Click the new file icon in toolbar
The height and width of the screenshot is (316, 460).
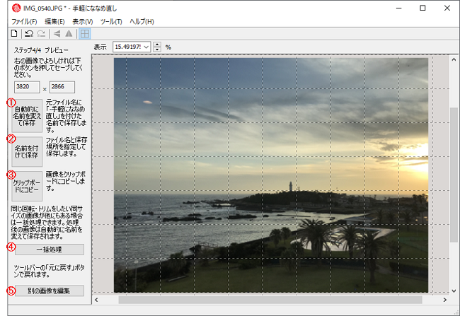pos(13,33)
